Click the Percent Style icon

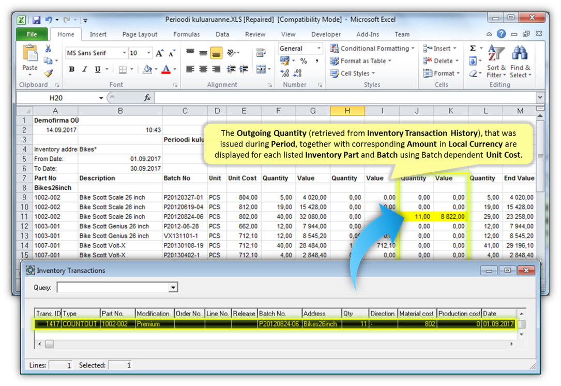304,61
